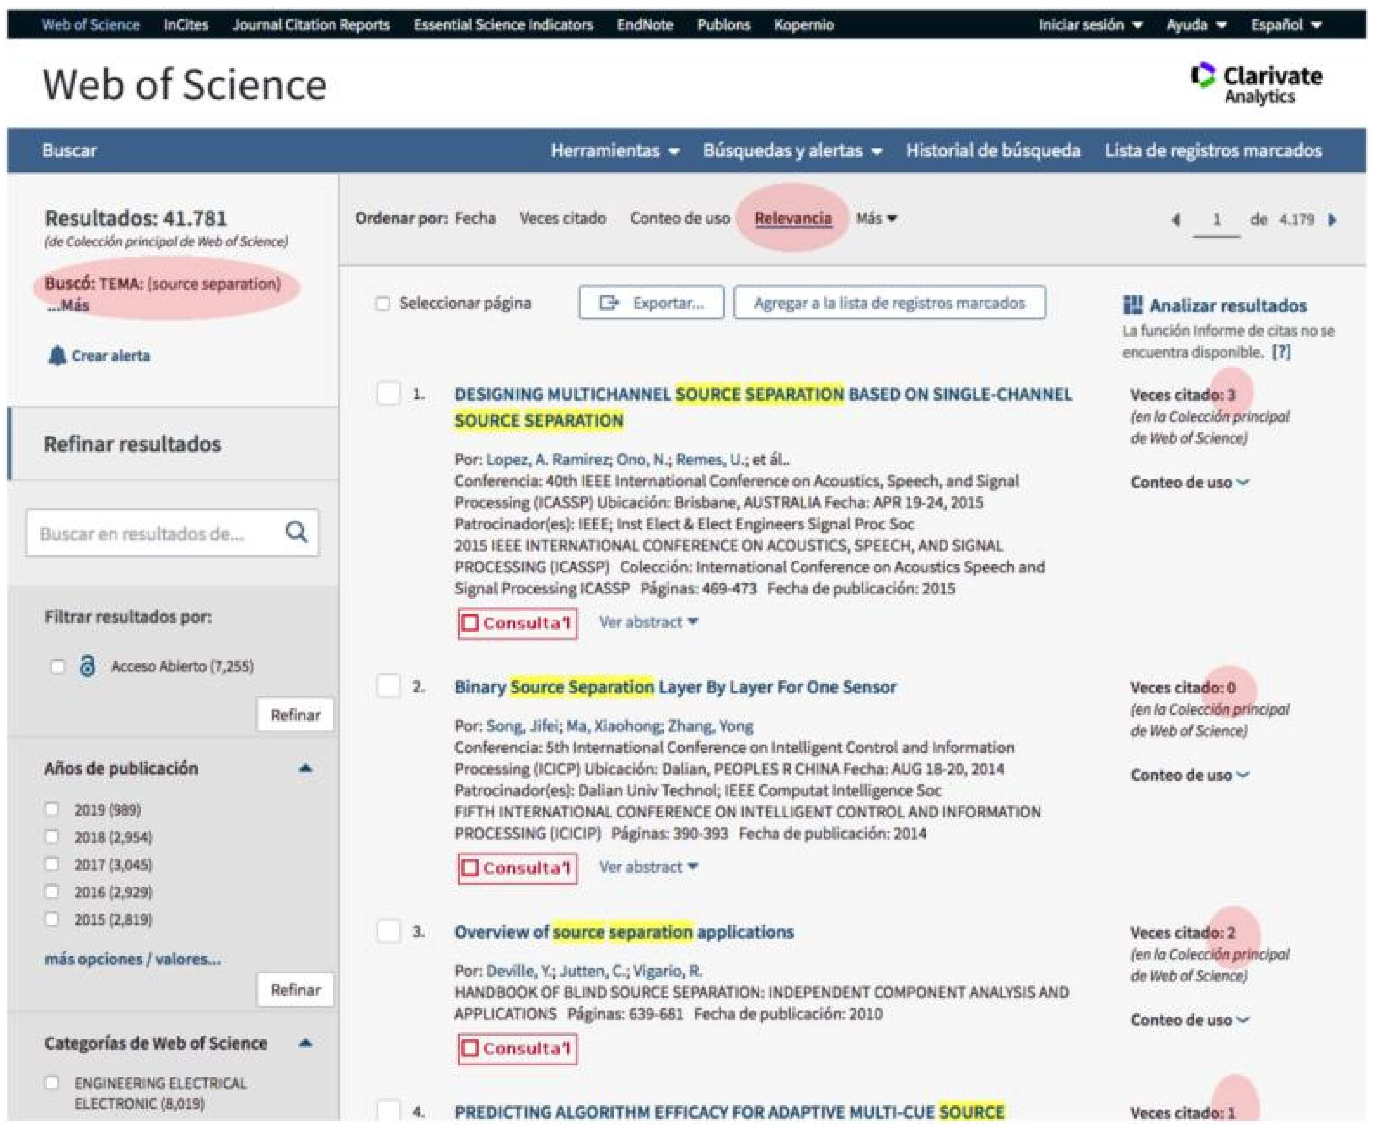Click the Exportar button
The height and width of the screenshot is (1130, 1377).
(x=650, y=303)
